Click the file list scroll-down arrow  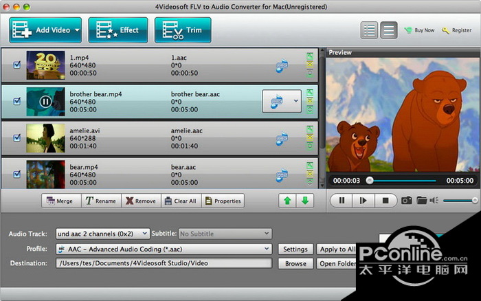click(322, 186)
